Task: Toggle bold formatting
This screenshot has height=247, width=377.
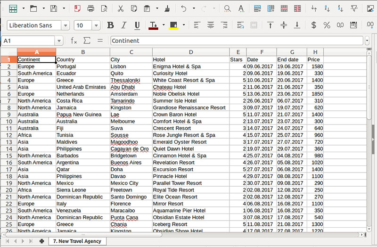Action: click(x=110, y=25)
